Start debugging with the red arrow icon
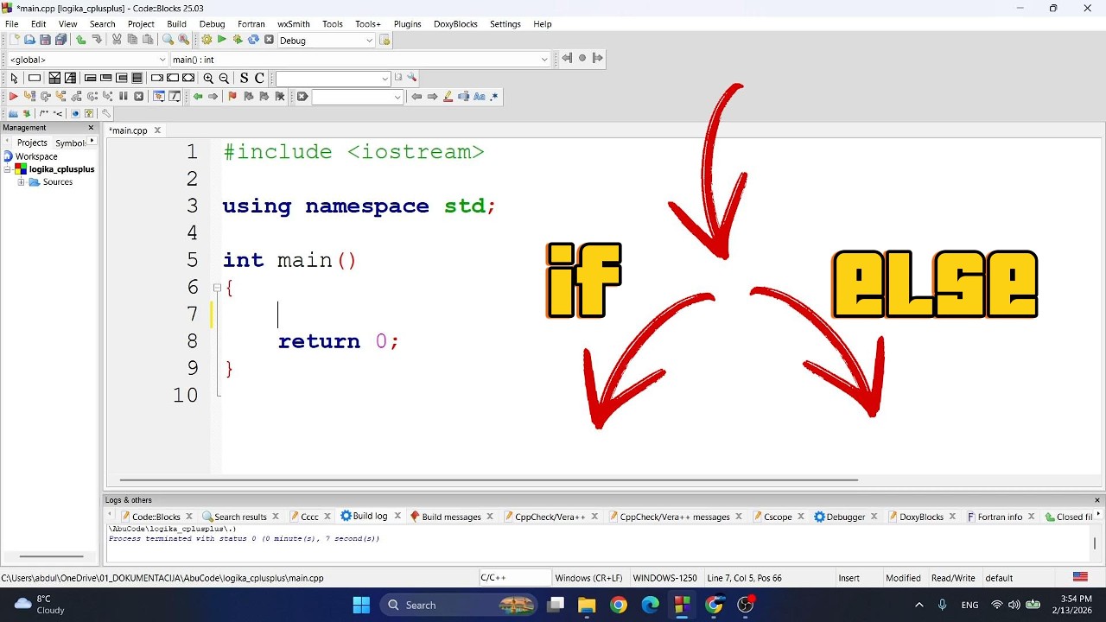Screen dimensions: 1106x622 (13, 97)
